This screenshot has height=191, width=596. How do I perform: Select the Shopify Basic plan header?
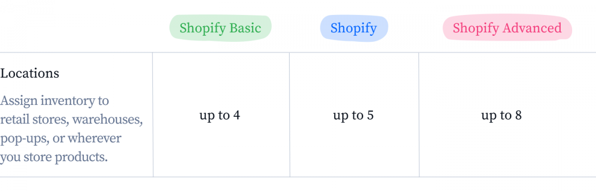[221, 28]
